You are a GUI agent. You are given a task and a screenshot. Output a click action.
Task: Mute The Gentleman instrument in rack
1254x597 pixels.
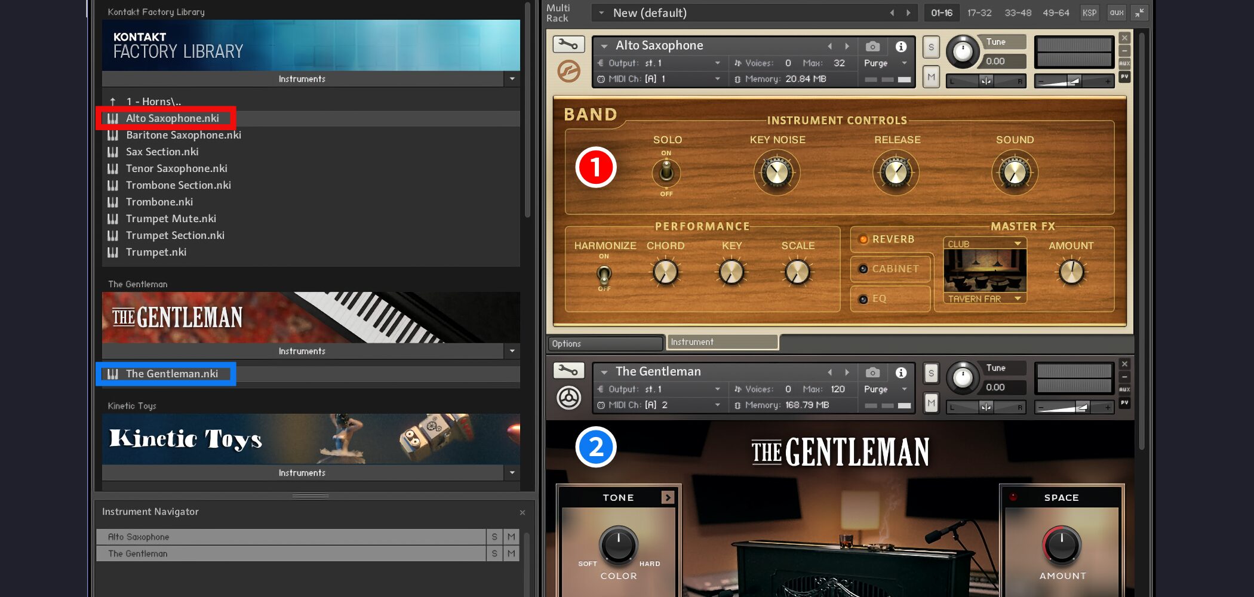pos(931,403)
